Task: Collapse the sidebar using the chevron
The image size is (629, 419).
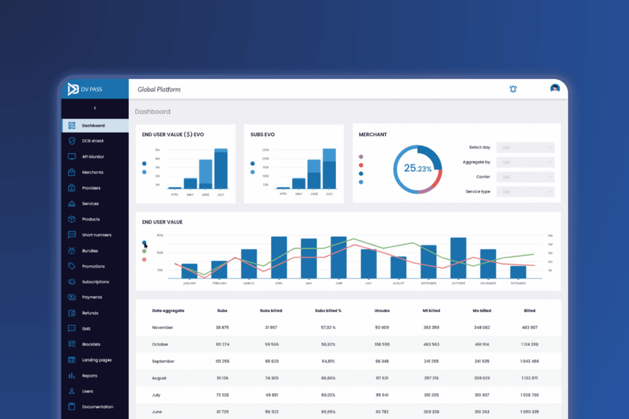Action: (x=95, y=108)
